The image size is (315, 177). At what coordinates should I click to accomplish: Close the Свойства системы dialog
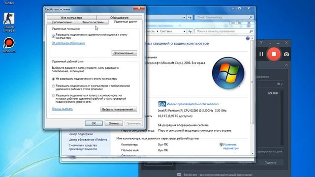pos(139,8)
